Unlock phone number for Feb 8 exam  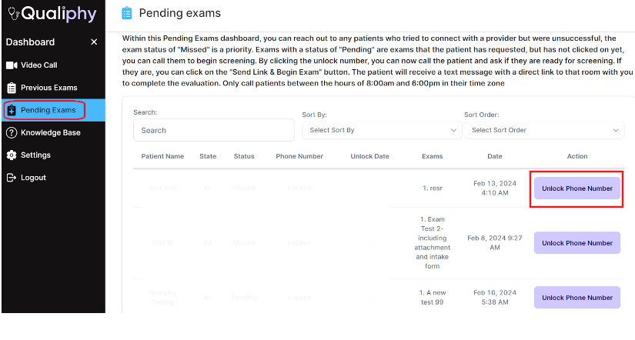[577, 243]
